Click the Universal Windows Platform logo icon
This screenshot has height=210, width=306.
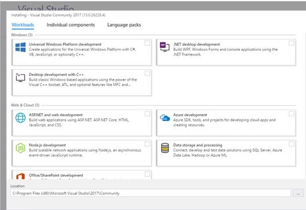tap(20, 47)
